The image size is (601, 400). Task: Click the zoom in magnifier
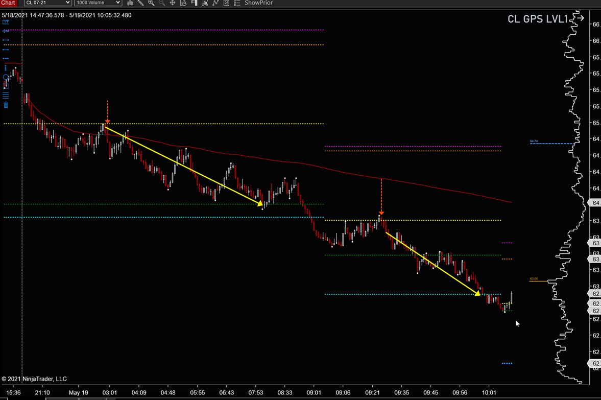pos(152,3)
